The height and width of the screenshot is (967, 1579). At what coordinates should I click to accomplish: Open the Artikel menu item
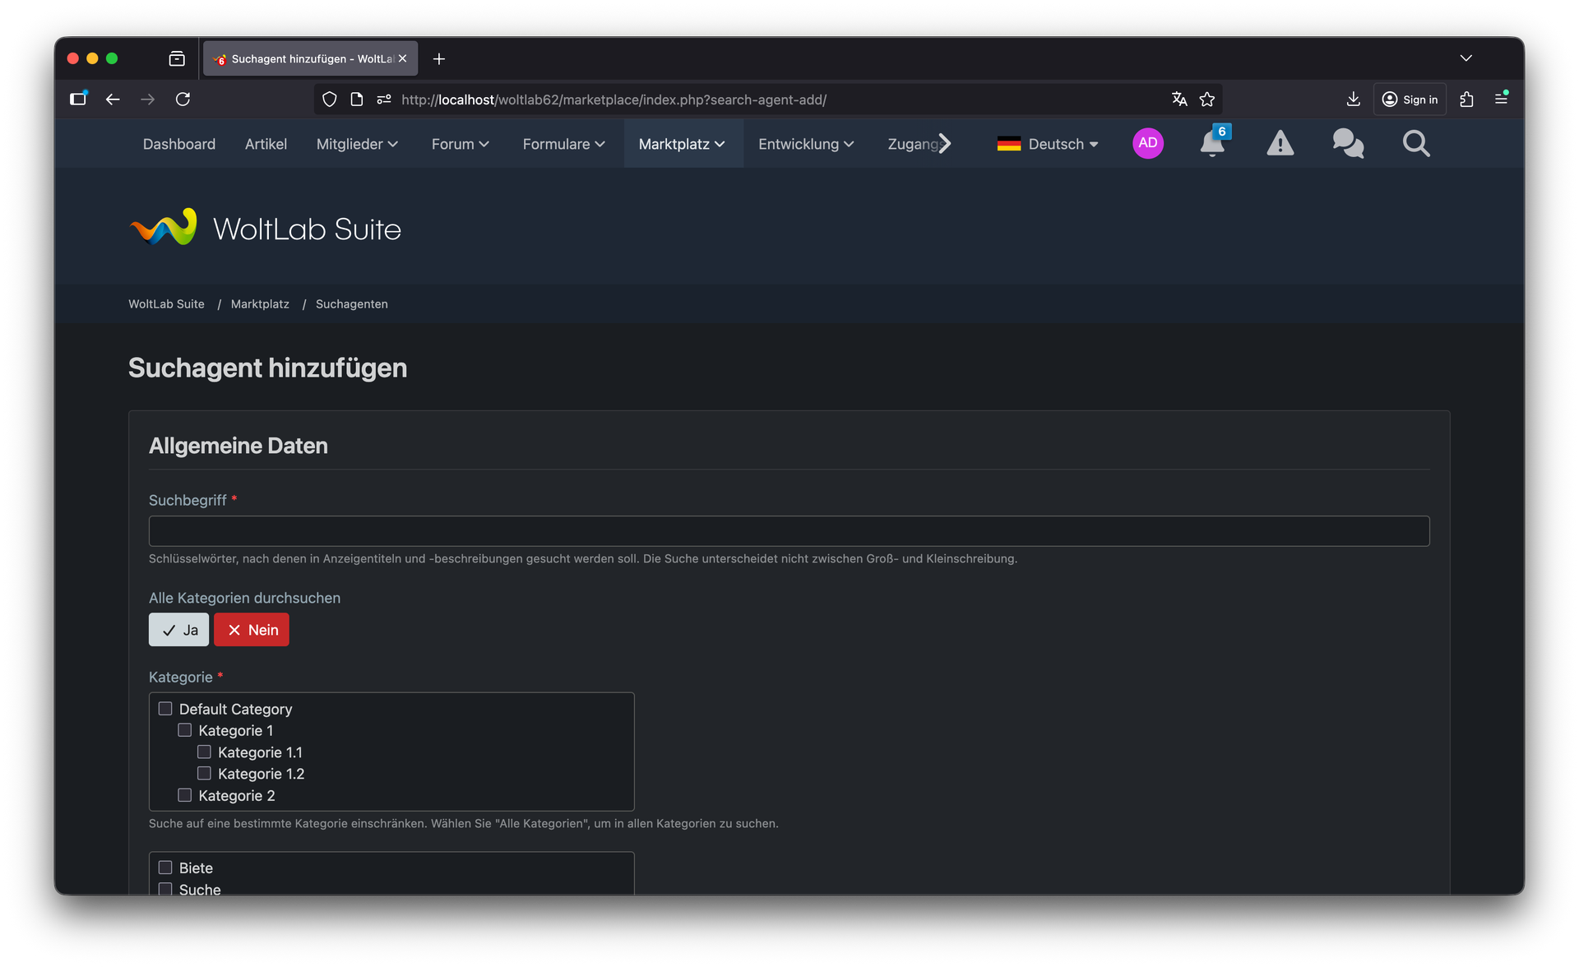(266, 144)
